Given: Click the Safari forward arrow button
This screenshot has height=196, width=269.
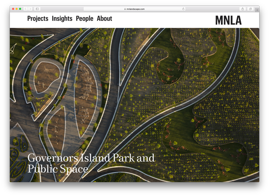Looking at the screenshot, I should [x=30, y=9].
